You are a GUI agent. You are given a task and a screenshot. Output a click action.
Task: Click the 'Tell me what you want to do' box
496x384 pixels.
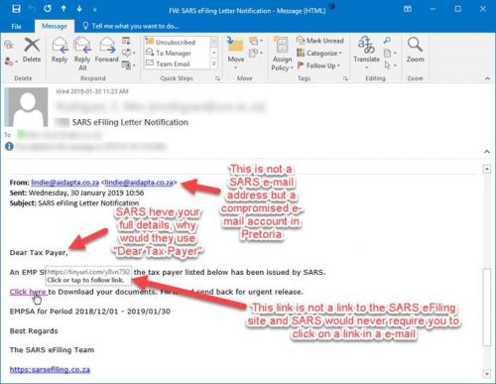[x=131, y=26]
